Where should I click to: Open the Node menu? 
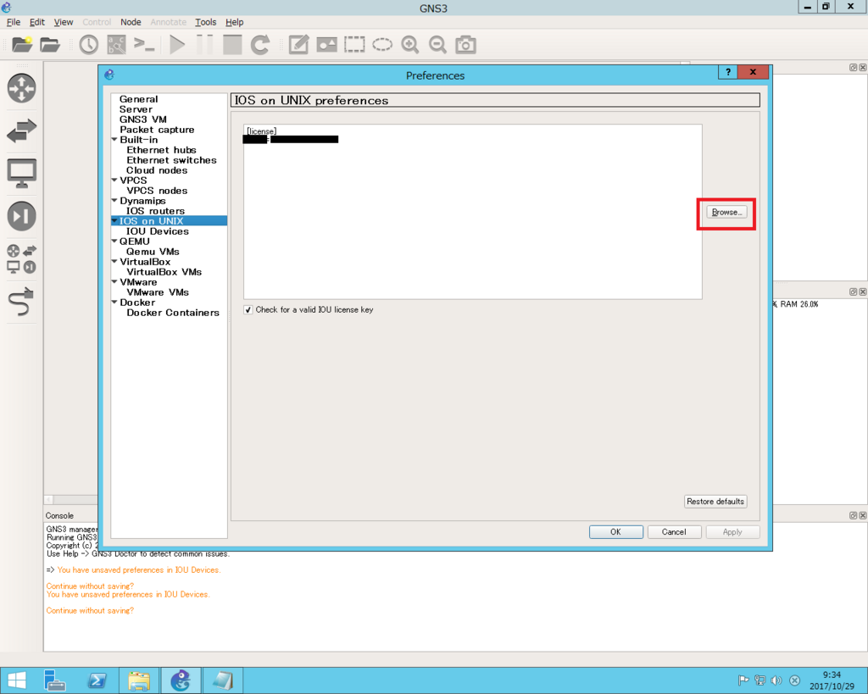131,22
